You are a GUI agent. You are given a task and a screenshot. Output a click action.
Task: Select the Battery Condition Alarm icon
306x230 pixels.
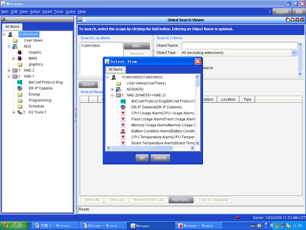123,131
